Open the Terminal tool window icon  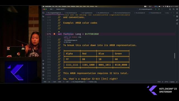click(43, 72)
